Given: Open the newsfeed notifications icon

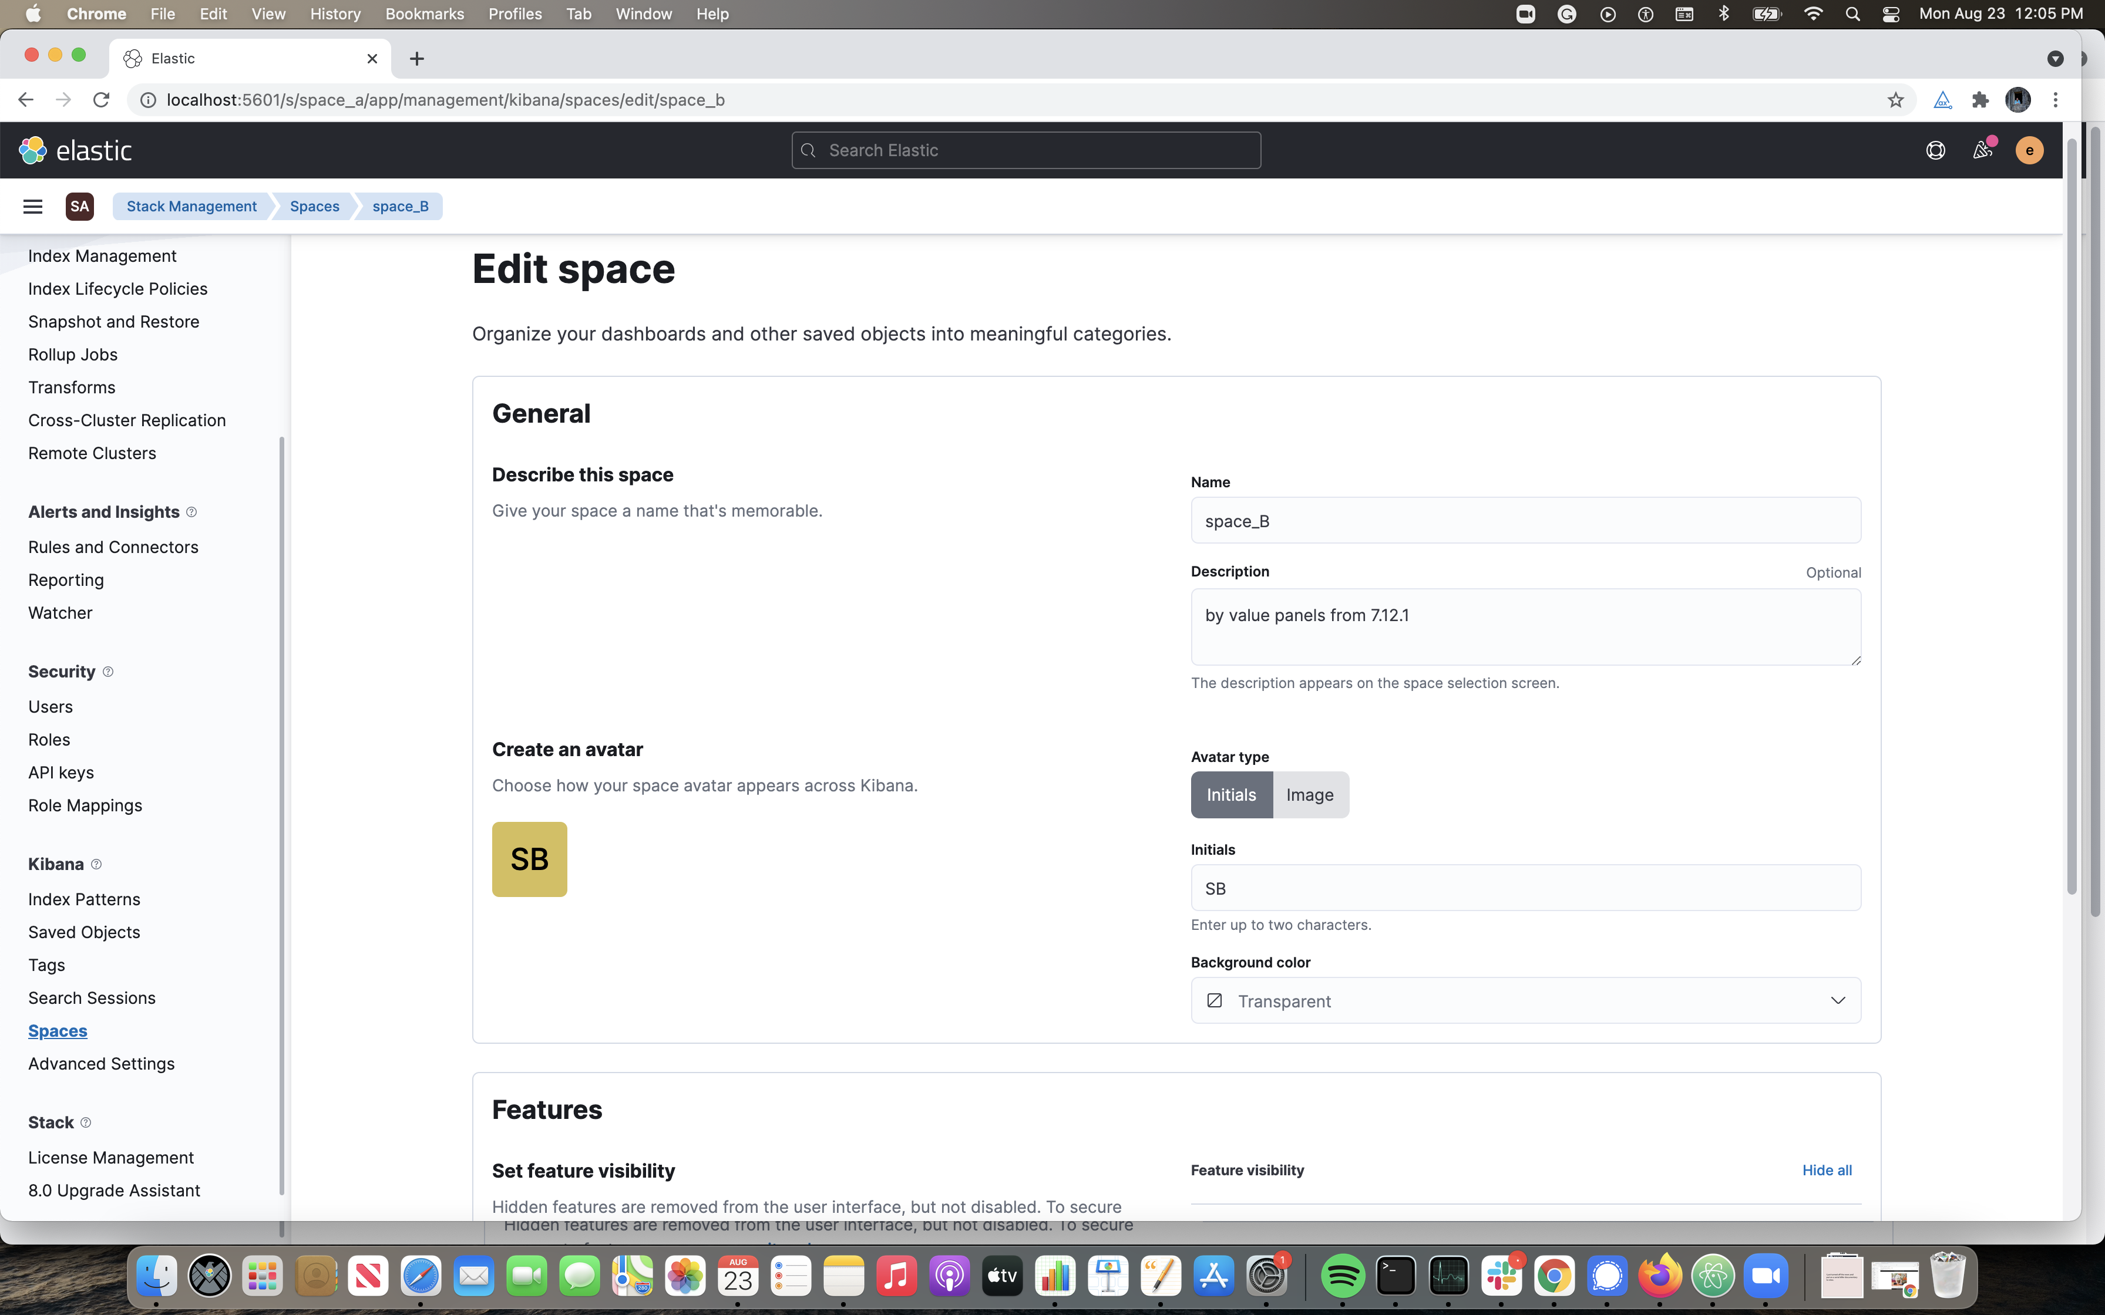Looking at the screenshot, I should [x=1982, y=150].
